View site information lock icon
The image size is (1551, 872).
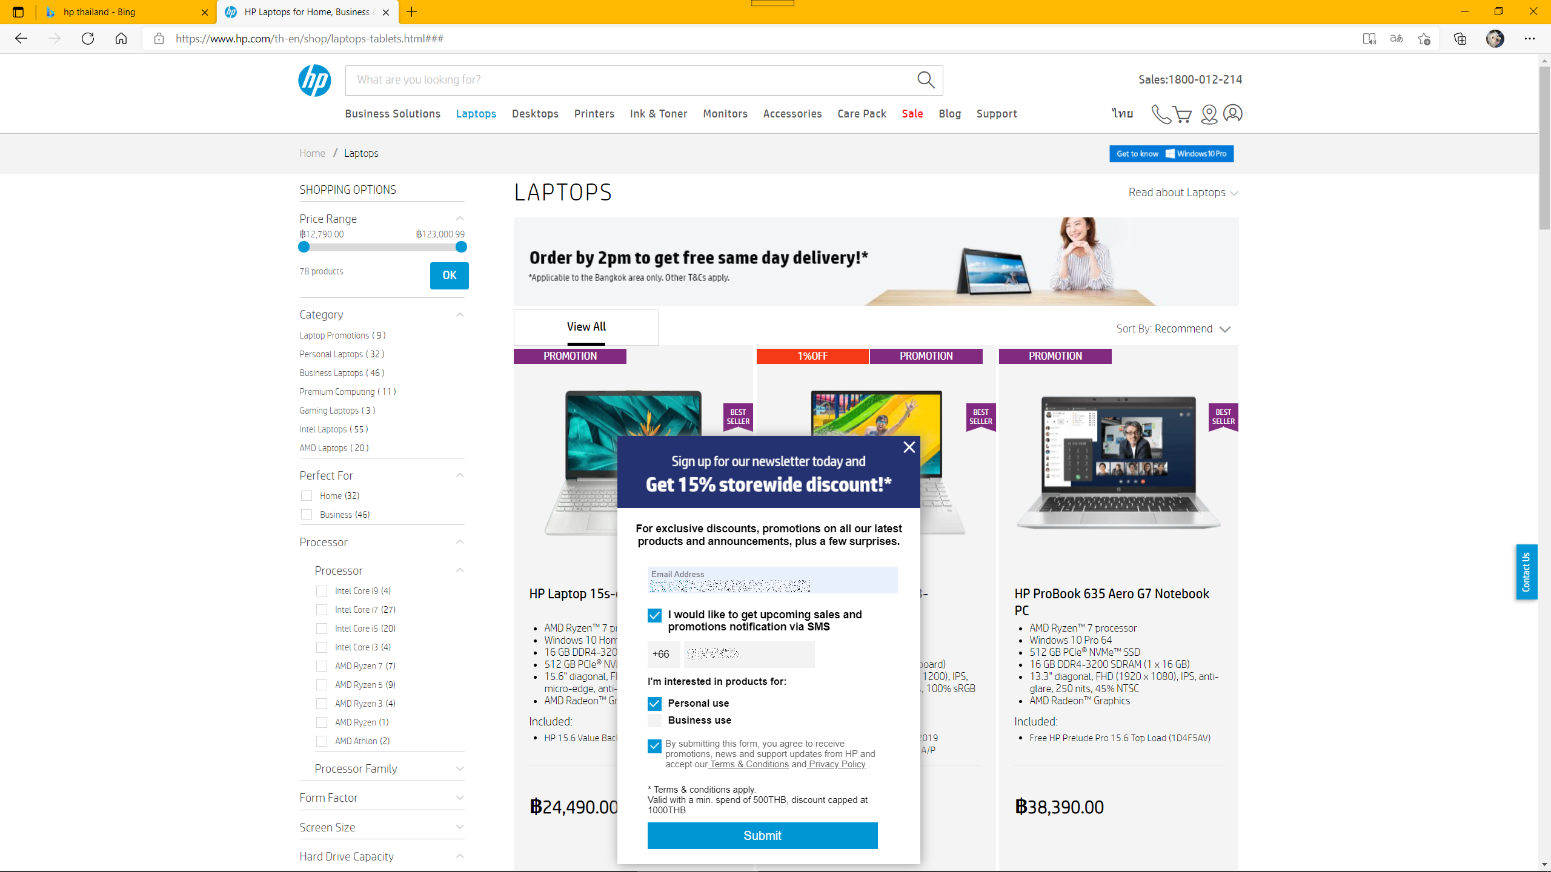[x=159, y=39]
